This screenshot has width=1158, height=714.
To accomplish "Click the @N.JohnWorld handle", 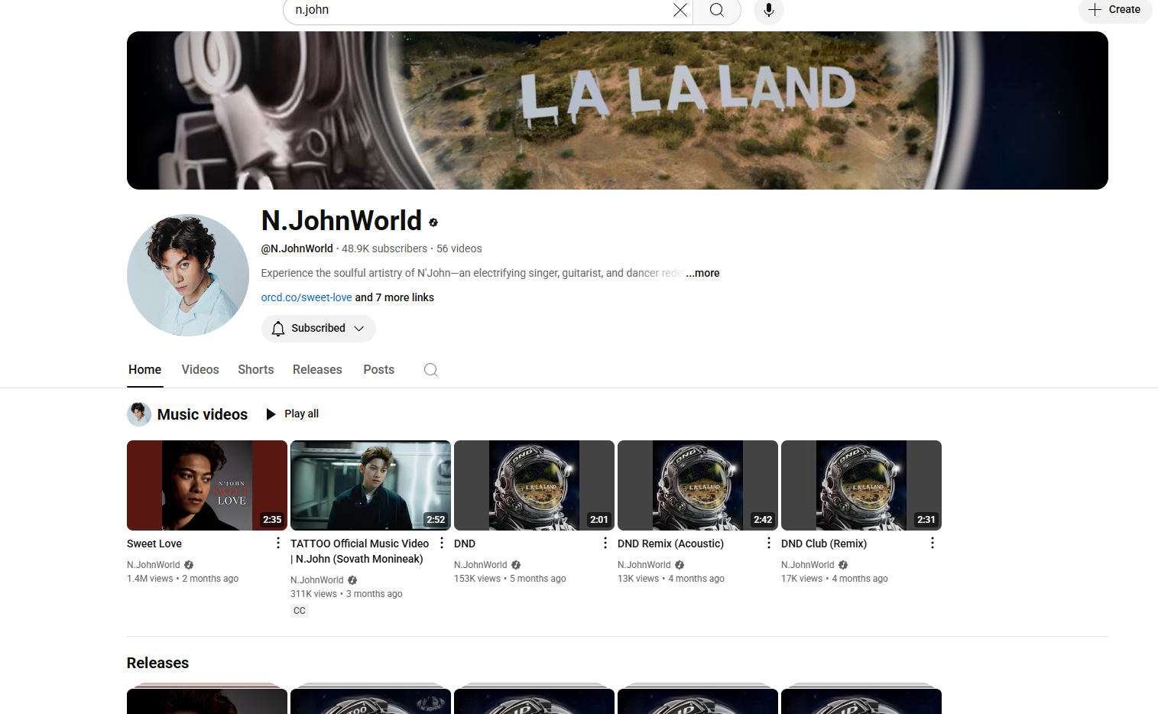I will tap(297, 248).
